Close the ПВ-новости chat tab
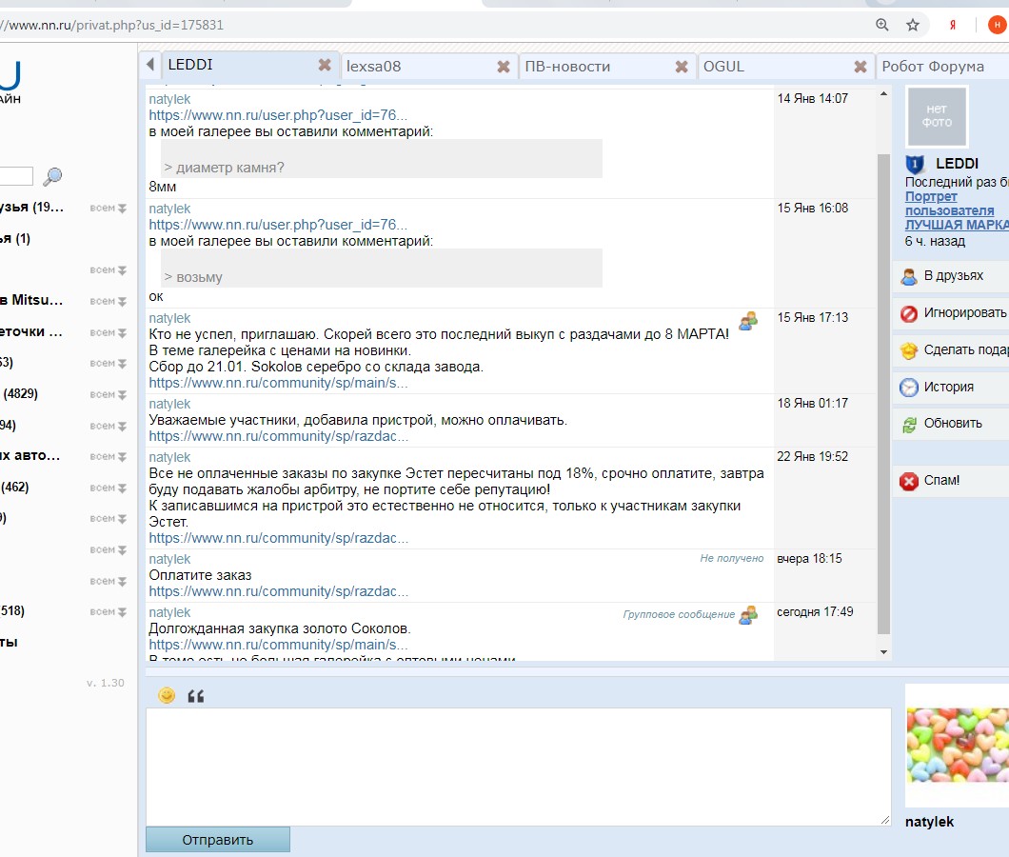The image size is (1009, 857). tap(682, 67)
